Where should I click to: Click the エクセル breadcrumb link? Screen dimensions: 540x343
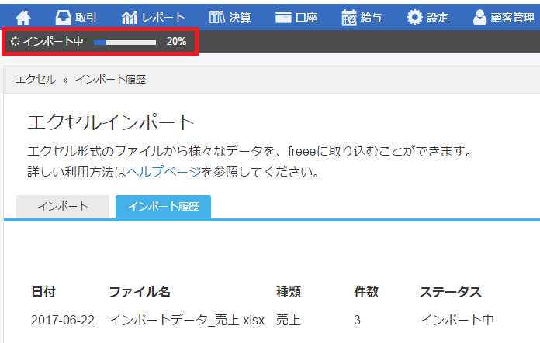point(36,80)
